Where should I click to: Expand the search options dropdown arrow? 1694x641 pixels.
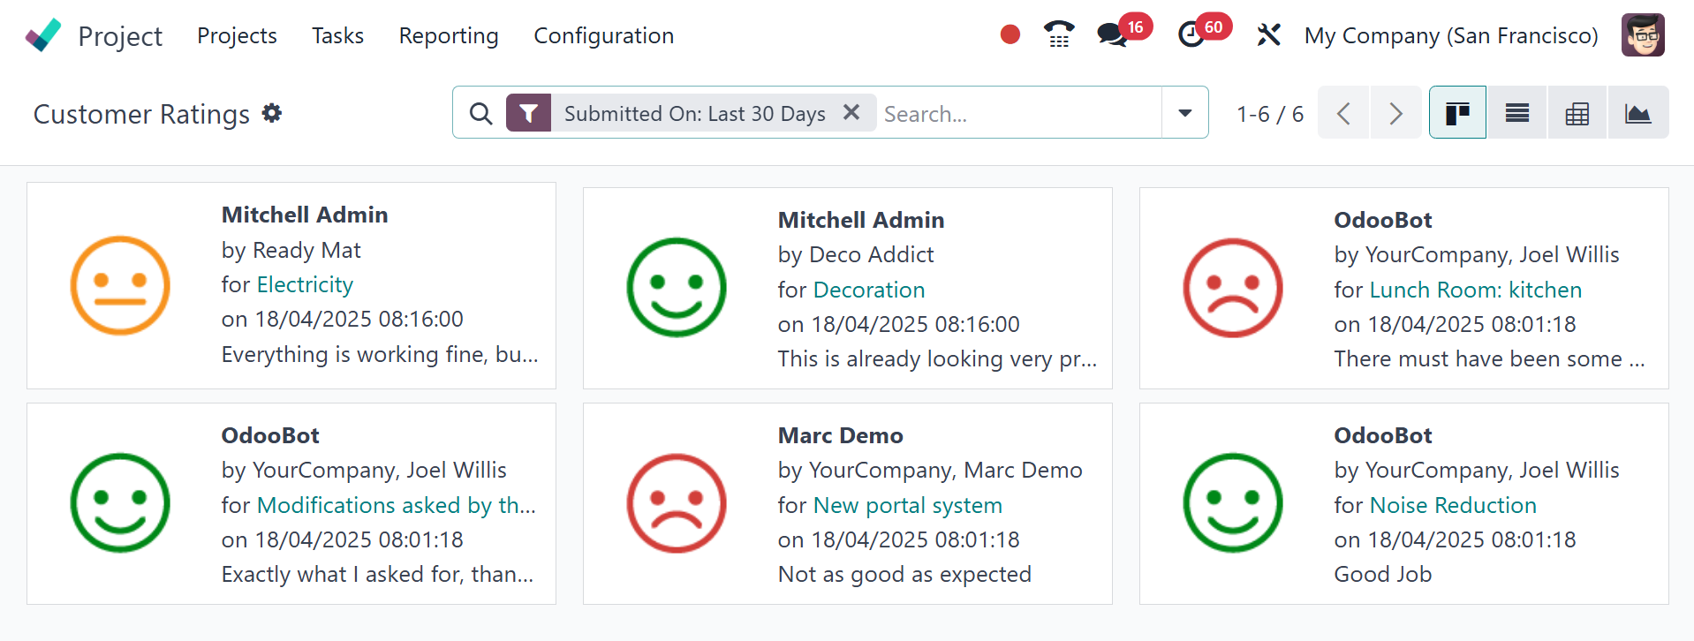coord(1185,113)
